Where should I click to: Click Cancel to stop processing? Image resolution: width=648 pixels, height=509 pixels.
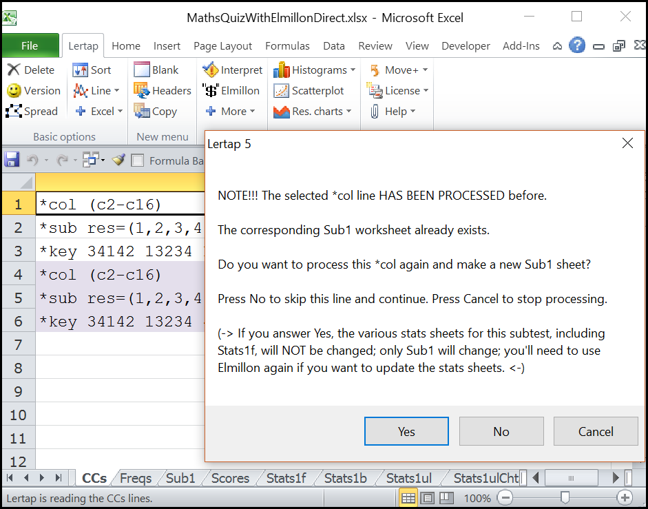pyautogui.click(x=596, y=431)
